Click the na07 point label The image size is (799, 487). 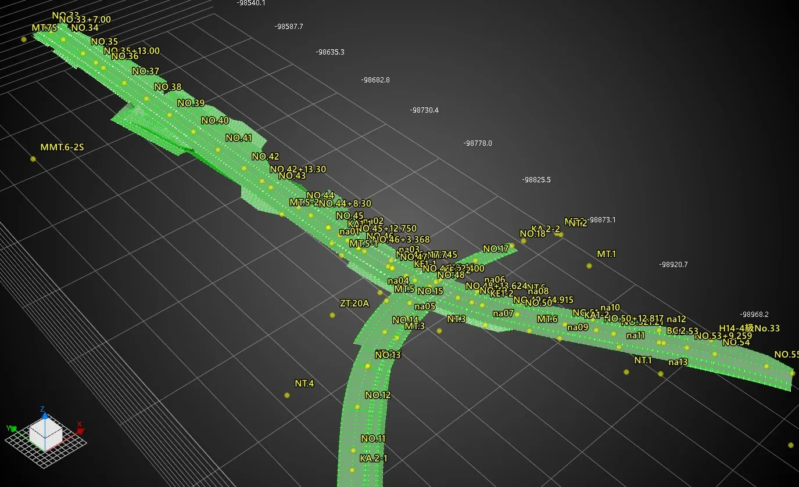503,313
